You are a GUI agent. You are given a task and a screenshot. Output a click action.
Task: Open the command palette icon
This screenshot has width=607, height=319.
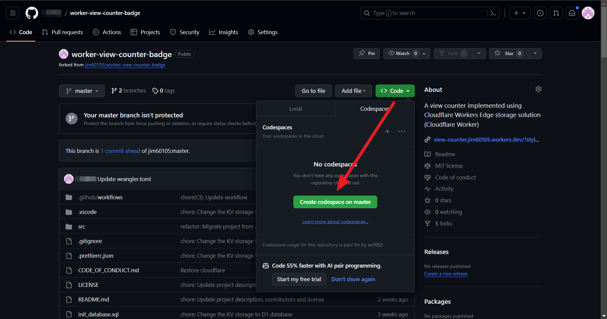[493, 13]
